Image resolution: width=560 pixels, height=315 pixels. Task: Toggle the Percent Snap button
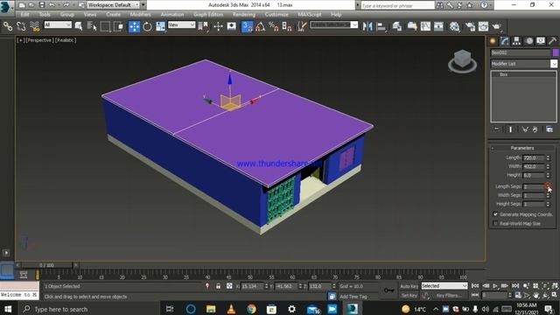point(274,26)
